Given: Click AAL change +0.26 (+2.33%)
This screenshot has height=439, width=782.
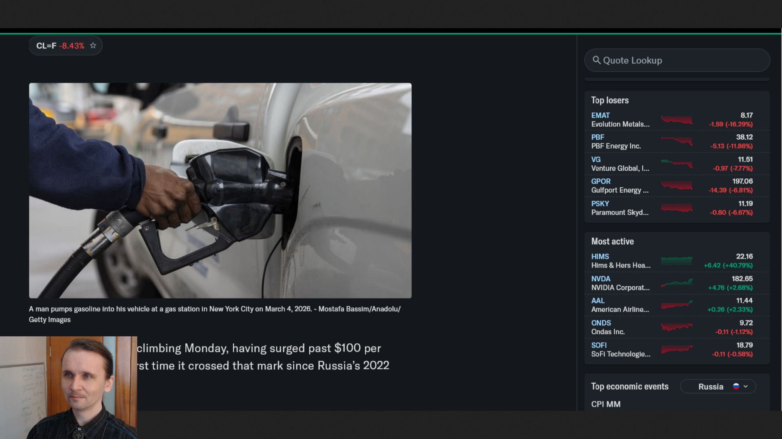Looking at the screenshot, I should point(730,309).
